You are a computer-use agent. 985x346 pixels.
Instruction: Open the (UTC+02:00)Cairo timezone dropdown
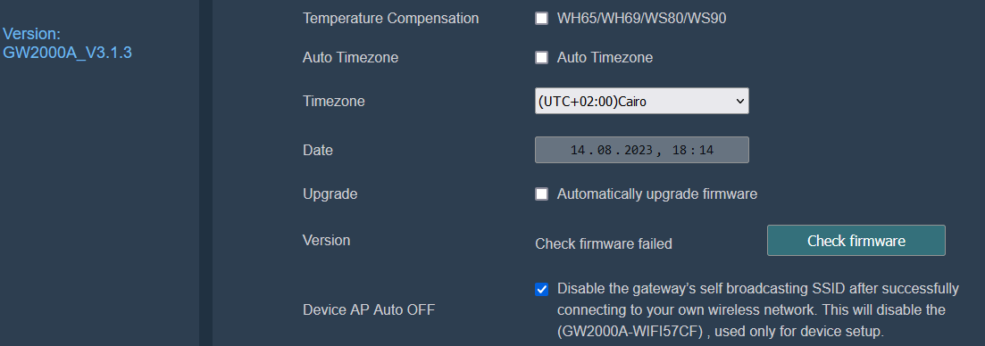tap(641, 101)
